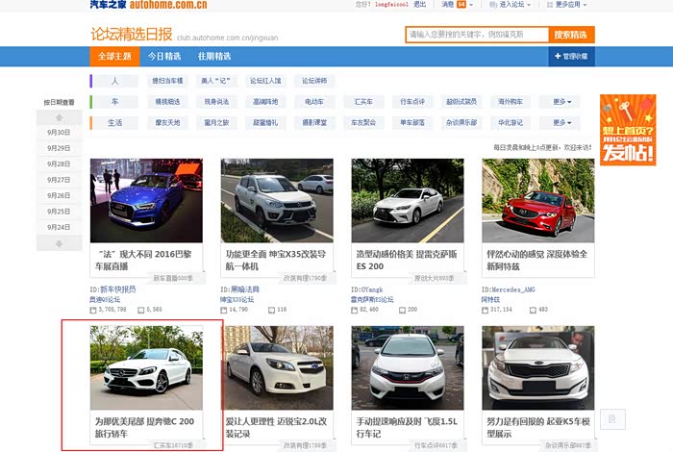Open the 发帖 orange promo banner
The image size is (673, 452).
pos(628,130)
